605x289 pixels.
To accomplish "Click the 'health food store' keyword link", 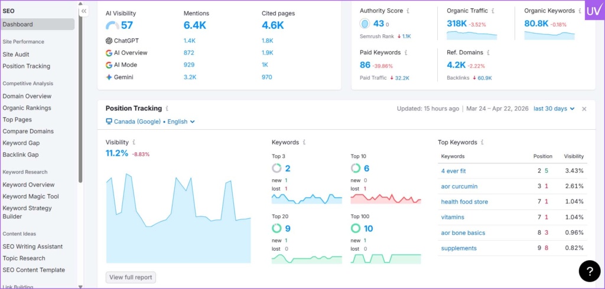I will (x=464, y=202).
